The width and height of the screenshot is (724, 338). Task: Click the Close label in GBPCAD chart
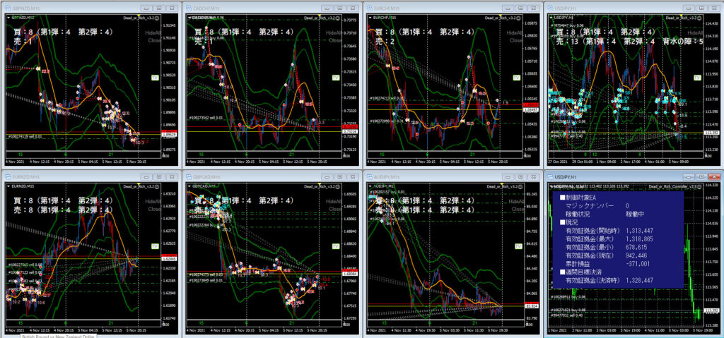[x=334, y=209]
